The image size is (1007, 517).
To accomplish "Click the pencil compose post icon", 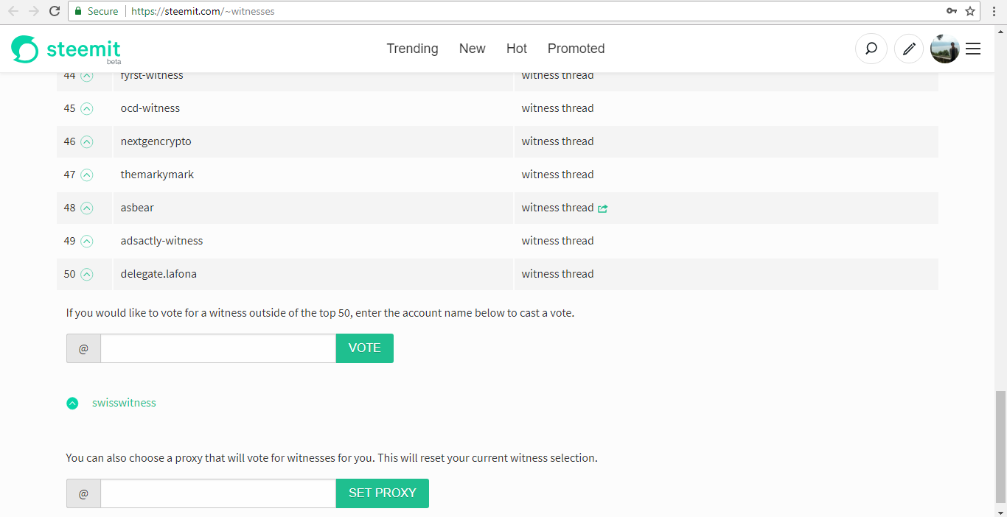I will click(x=909, y=49).
